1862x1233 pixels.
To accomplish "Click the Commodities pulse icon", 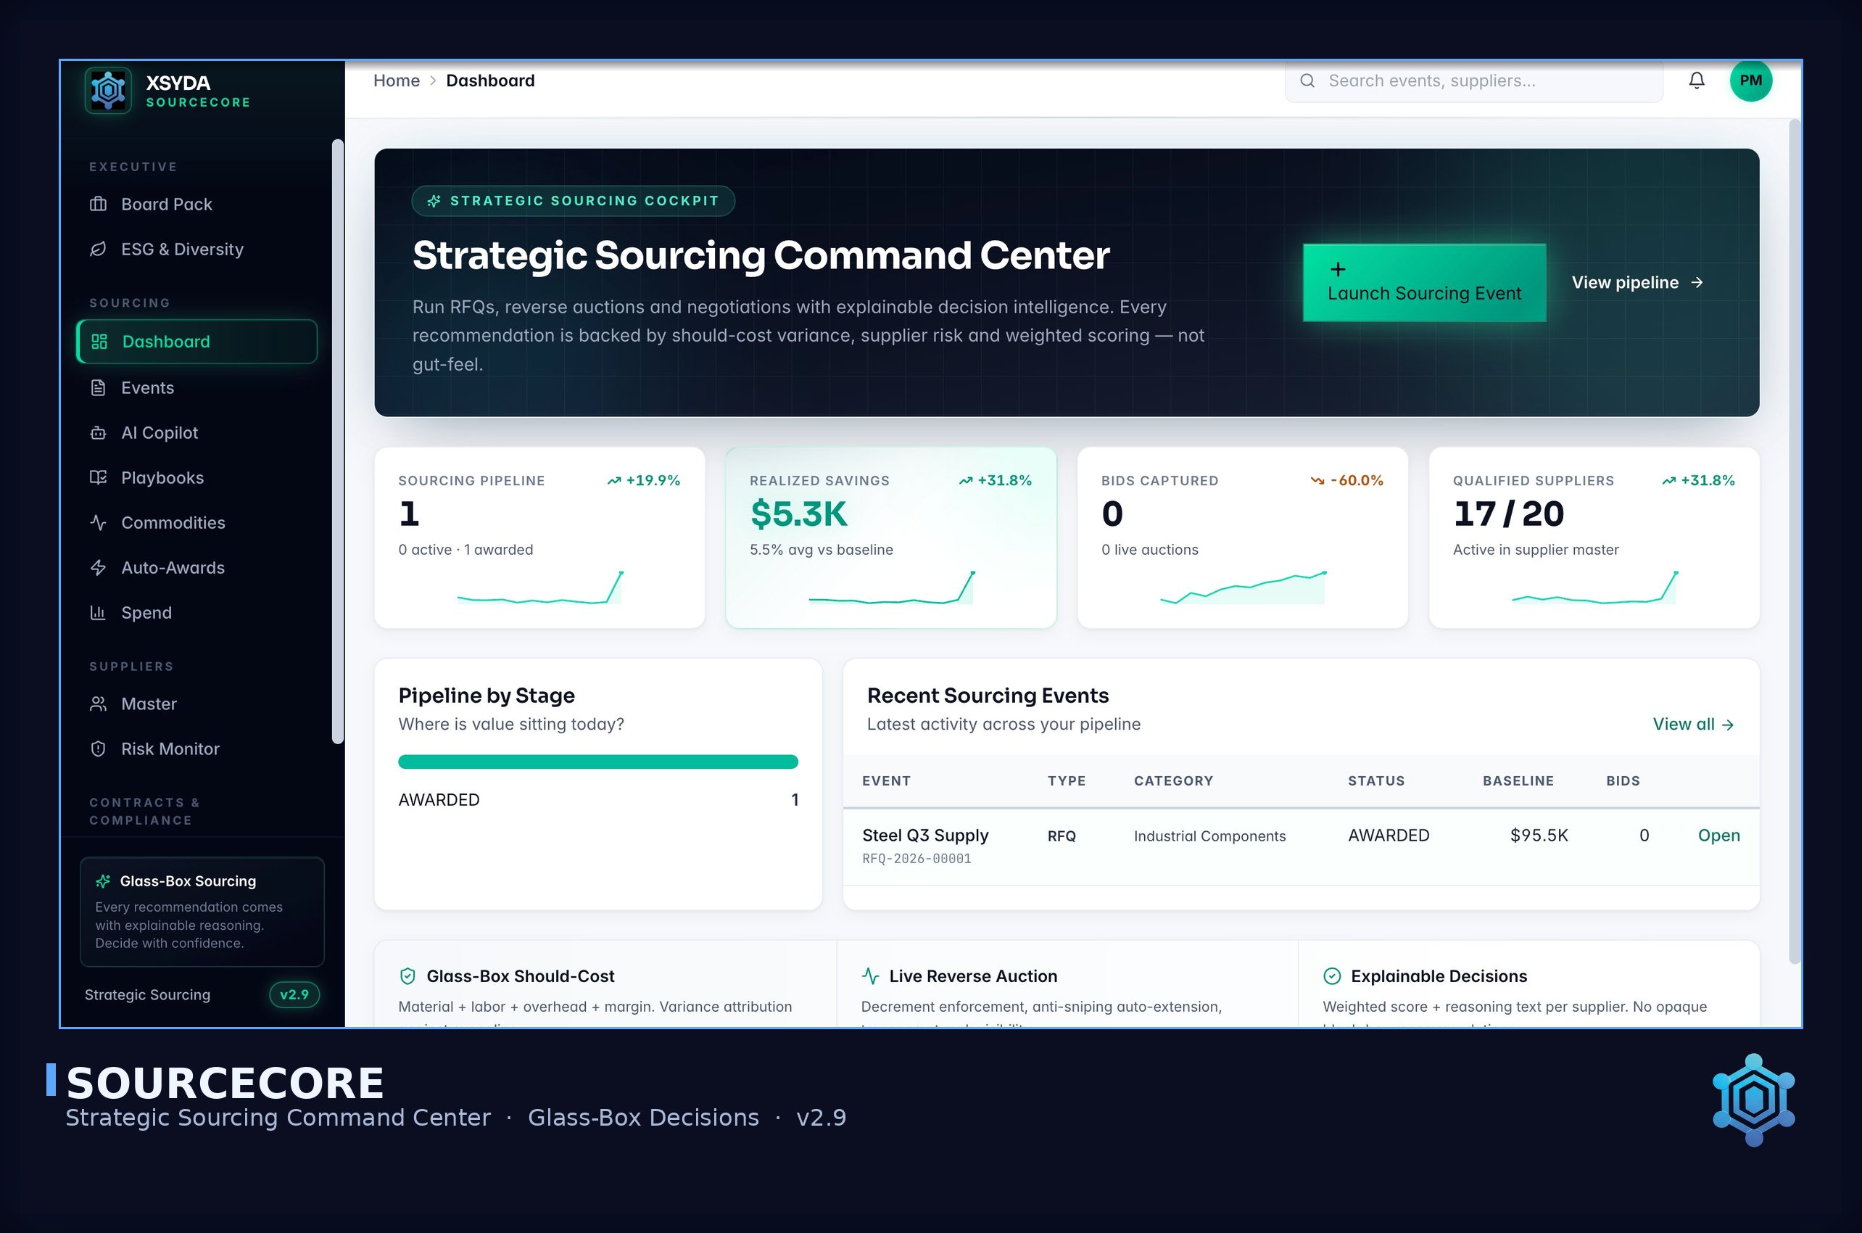I will click(x=99, y=522).
